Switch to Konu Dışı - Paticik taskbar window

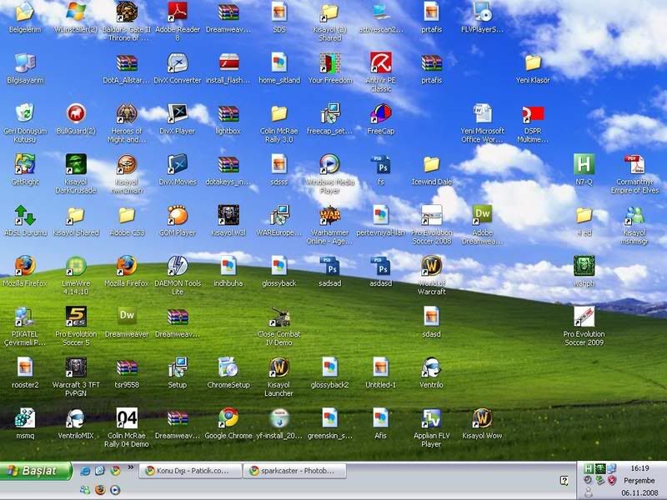pyautogui.click(x=190, y=471)
